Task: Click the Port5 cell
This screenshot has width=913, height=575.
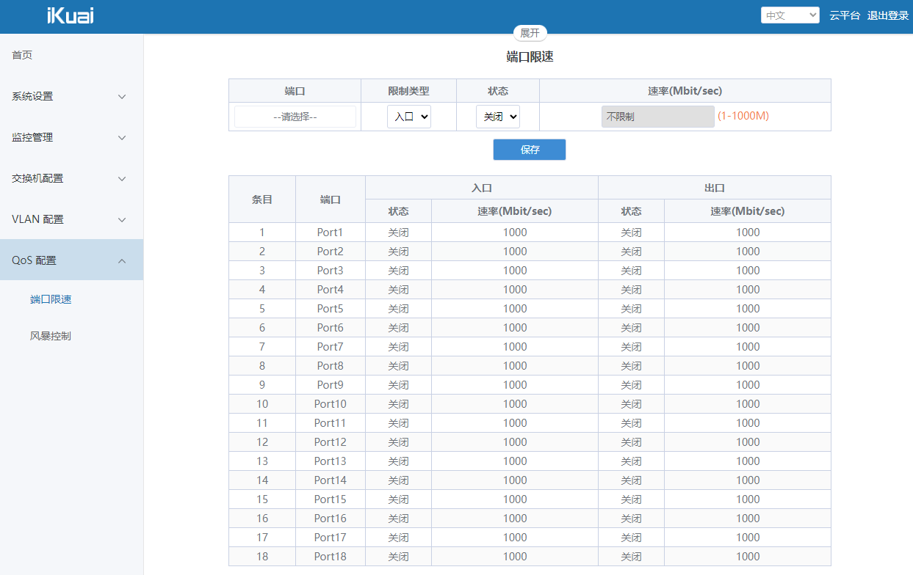Action: click(331, 309)
